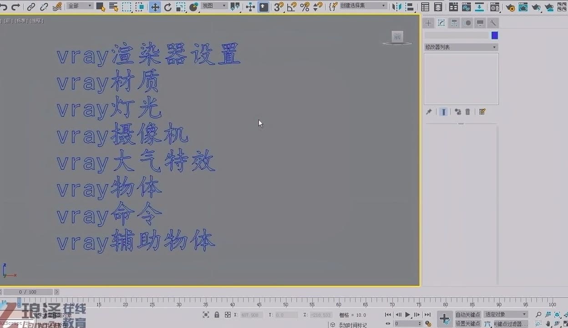Click Make Unique icon in modifier stack
Screen dimensions: 568x328
tap(458, 112)
